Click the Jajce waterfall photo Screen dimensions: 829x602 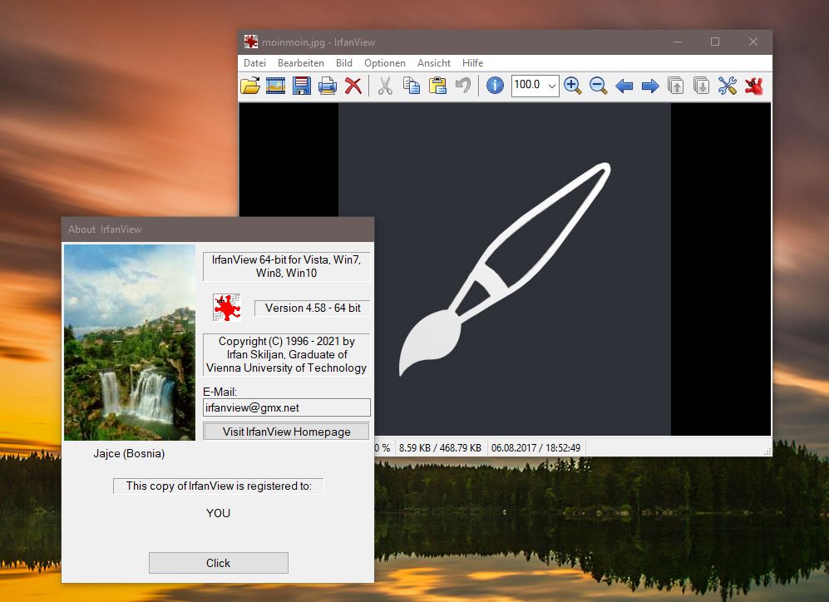[x=130, y=343]
